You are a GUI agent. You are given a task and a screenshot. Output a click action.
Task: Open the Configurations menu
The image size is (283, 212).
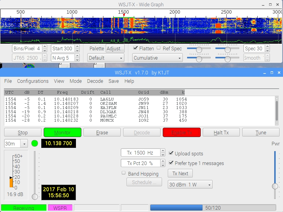[33, 81]
